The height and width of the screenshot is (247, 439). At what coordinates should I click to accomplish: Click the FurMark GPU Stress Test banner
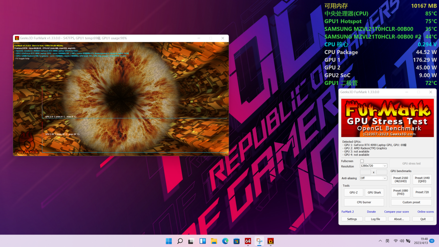387,118
